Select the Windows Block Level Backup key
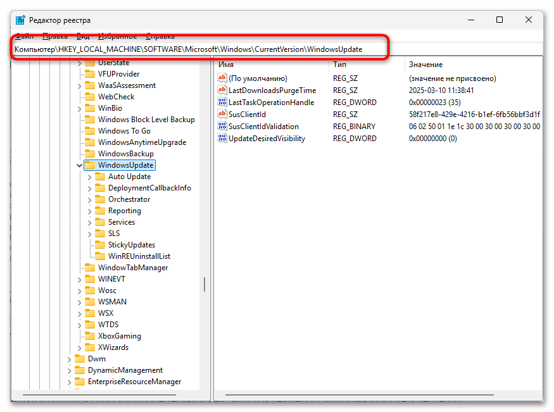Image resolution: width=554 pixels, height=412 pixels. (x=146, y=120)
